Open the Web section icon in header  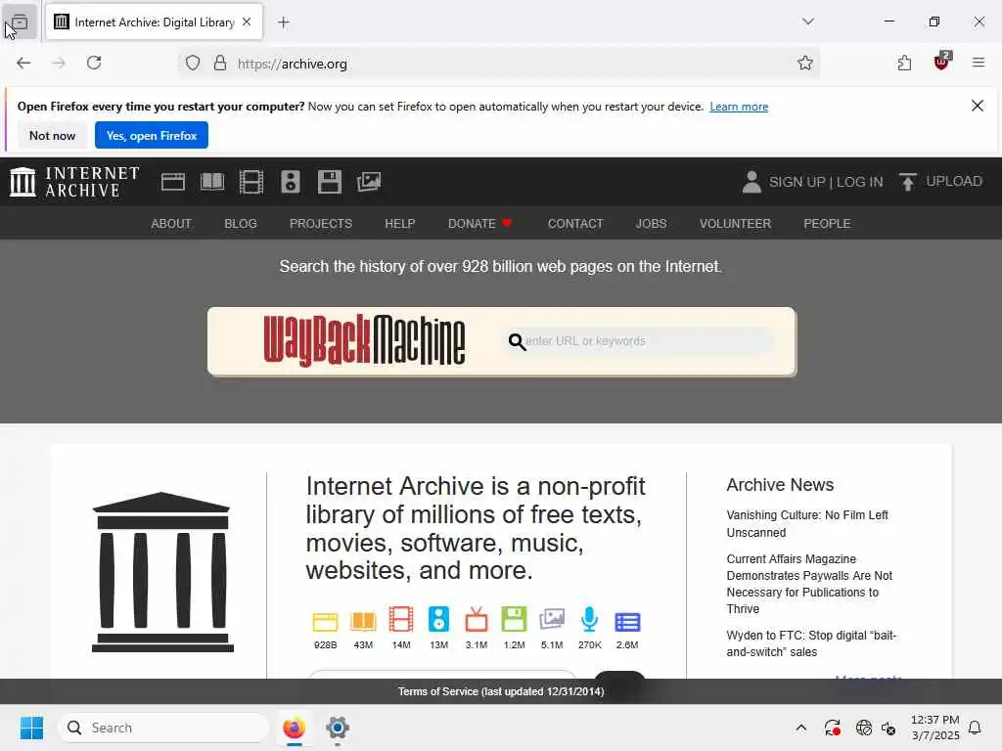[172, 182]
